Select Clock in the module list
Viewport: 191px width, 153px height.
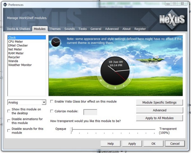27,38
